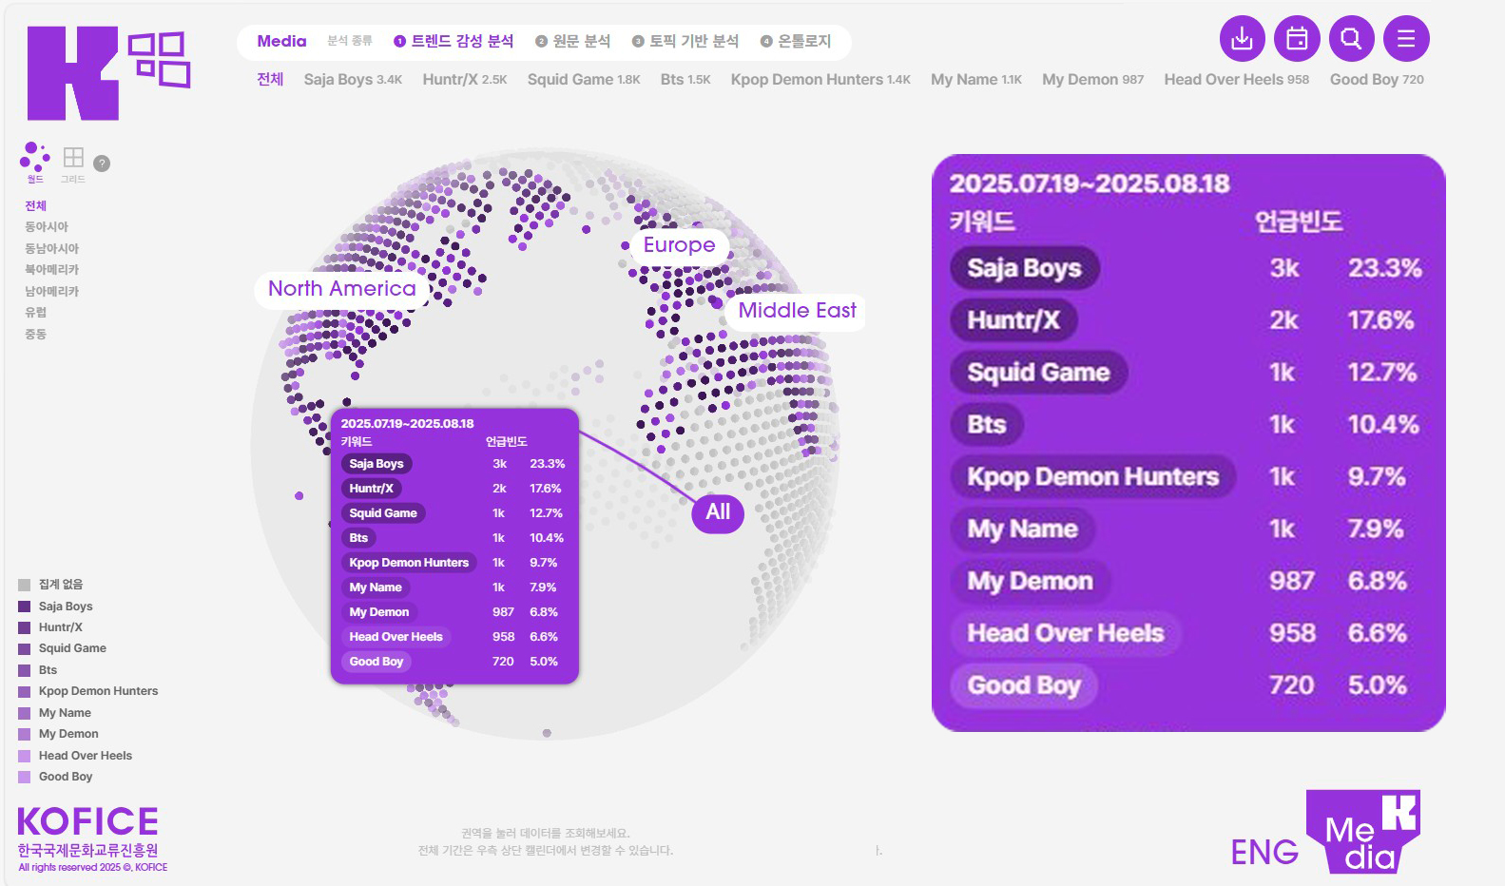Switch to the world globe view icon
1505x886 pixels.
pos(35,158)
